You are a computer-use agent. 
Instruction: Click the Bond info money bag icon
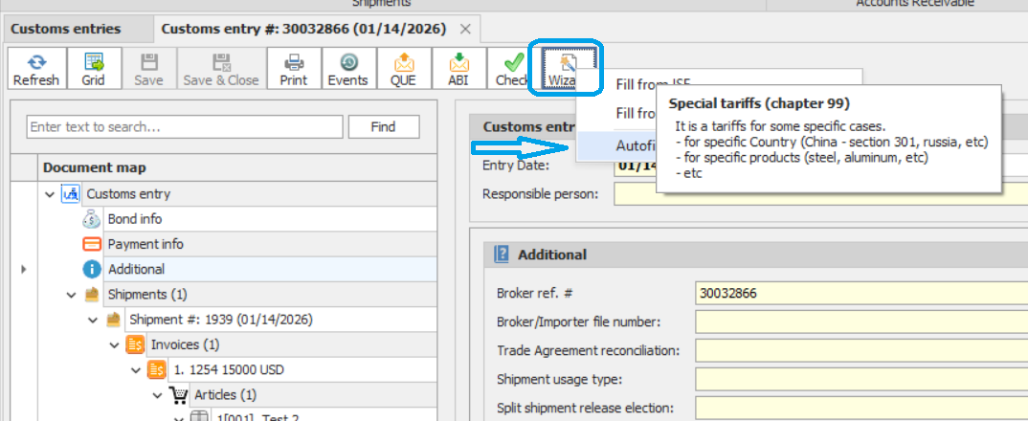pos(93,219)
